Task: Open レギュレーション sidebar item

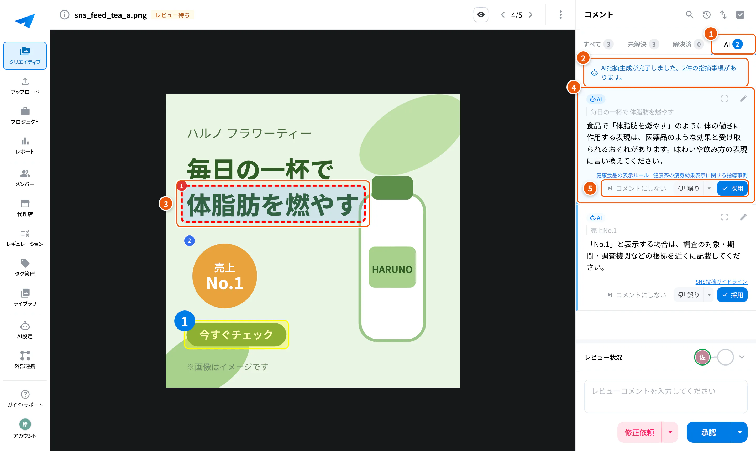Action: (25, 238)
